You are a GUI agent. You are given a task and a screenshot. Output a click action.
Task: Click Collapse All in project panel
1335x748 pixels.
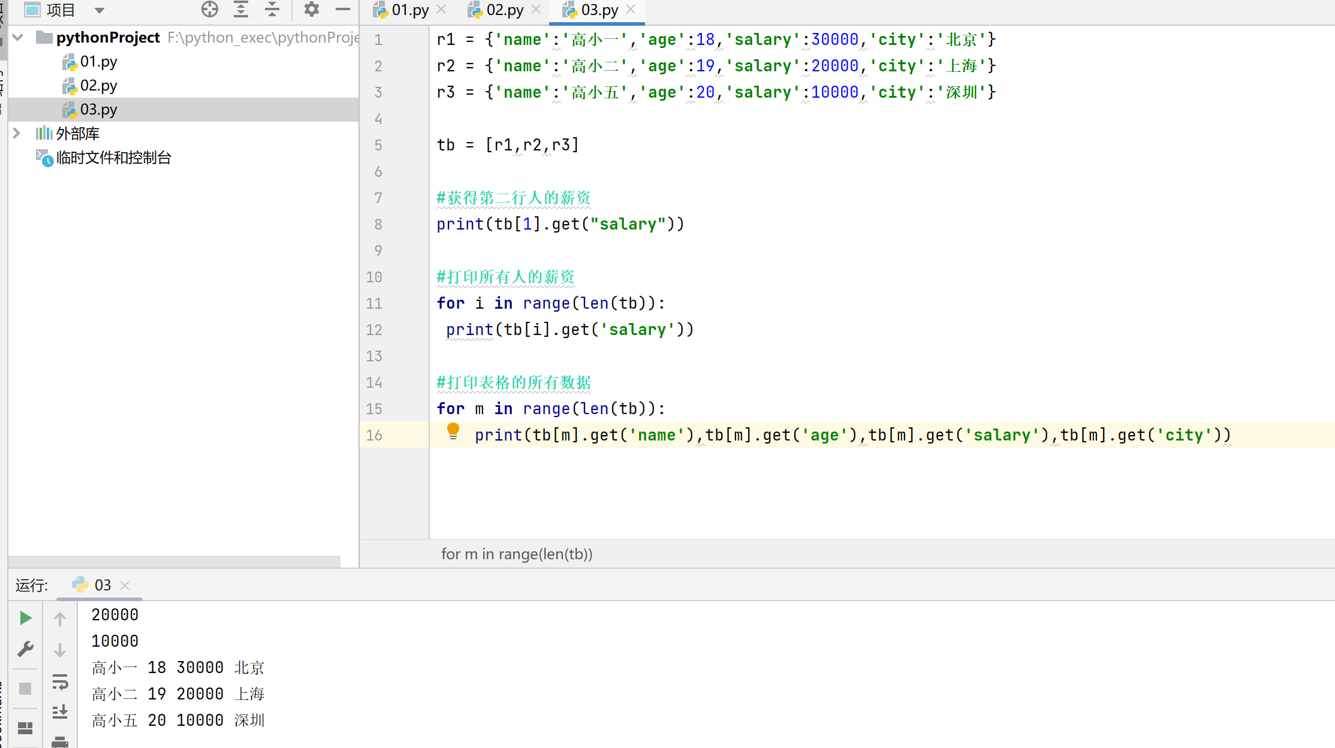tap(272, 10)
